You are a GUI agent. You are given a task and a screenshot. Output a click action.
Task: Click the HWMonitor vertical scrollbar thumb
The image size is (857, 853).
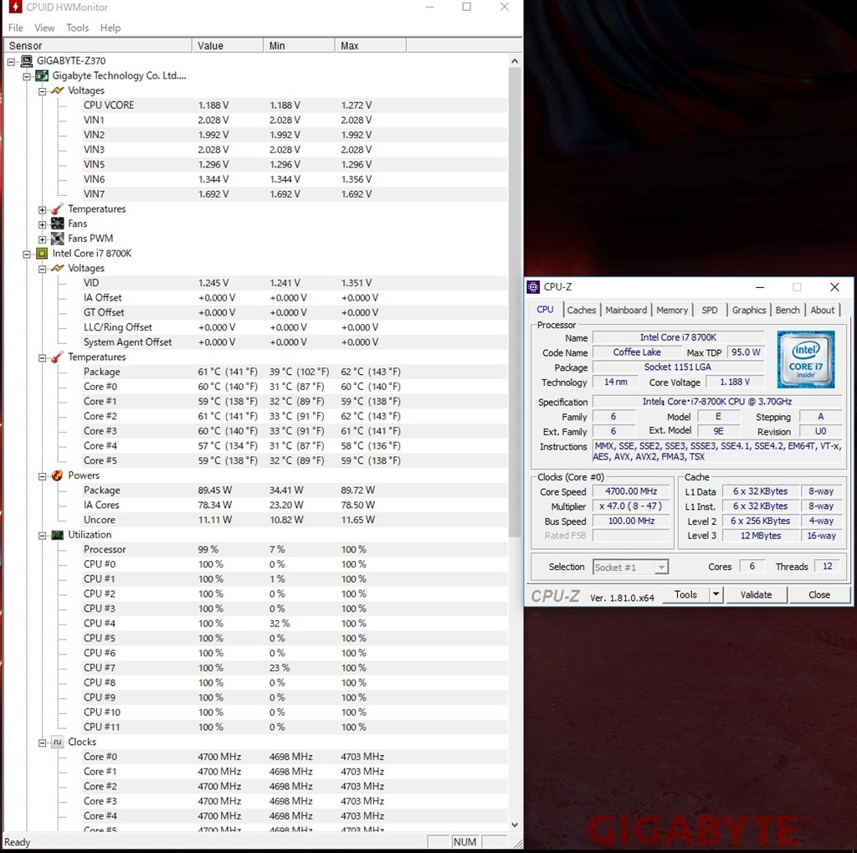[x=515, y=302]
